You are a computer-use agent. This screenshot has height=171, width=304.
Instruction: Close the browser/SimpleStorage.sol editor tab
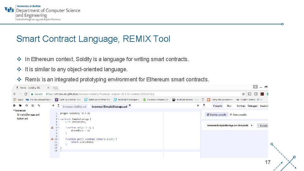pos(130,105)
